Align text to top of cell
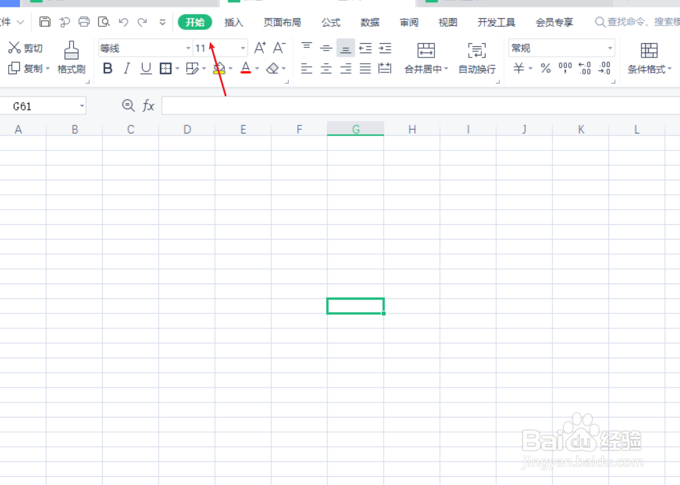This screenshot has width=680, height=485. pyautogui.click(x=307, y=47)
